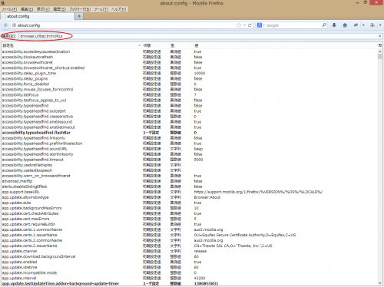Open the 編集(E) menu

click(x=27, y=9)
